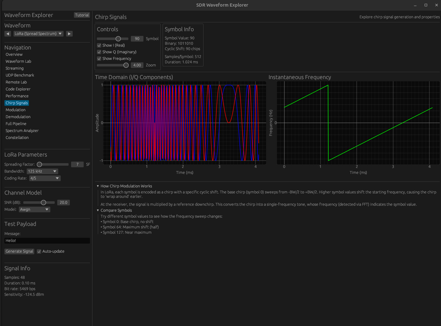441x326 pixels.
Task: Open the Bandwidth 125 kHz dropdown
Action: (x=42, y=171)
